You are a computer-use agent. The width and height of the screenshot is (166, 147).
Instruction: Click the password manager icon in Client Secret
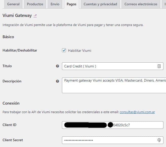point(159,140)
